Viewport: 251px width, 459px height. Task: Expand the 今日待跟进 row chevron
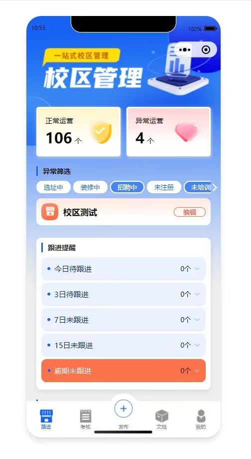click(197, 269)
